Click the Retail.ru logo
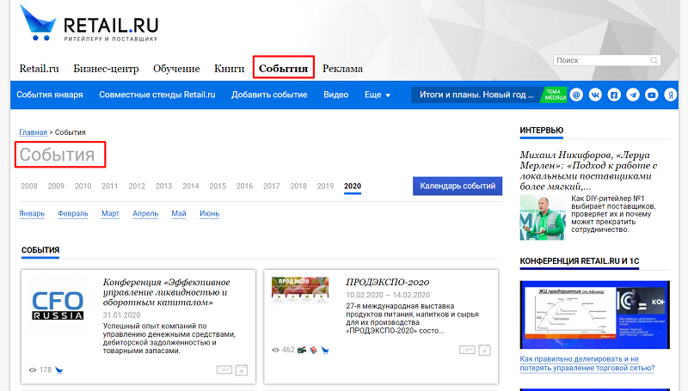Viewport: 688px width, 391px height. 89,24
